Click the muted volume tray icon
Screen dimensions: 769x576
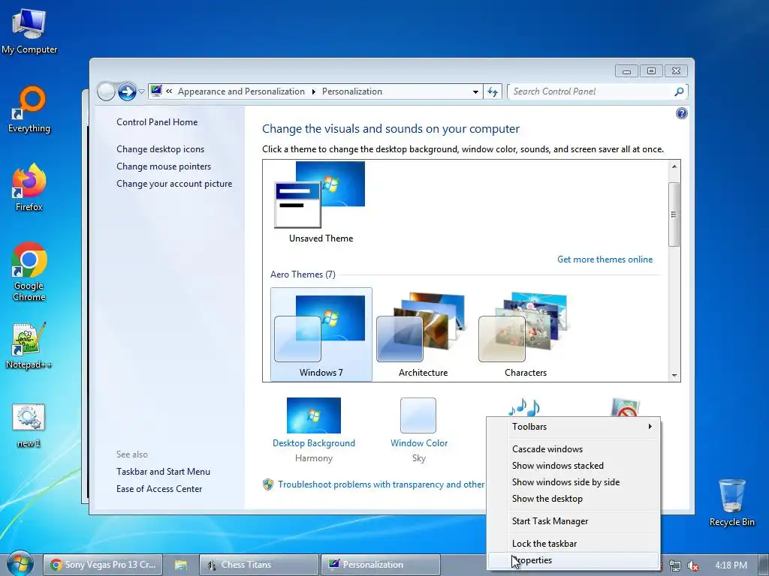[x=693, y=565]
